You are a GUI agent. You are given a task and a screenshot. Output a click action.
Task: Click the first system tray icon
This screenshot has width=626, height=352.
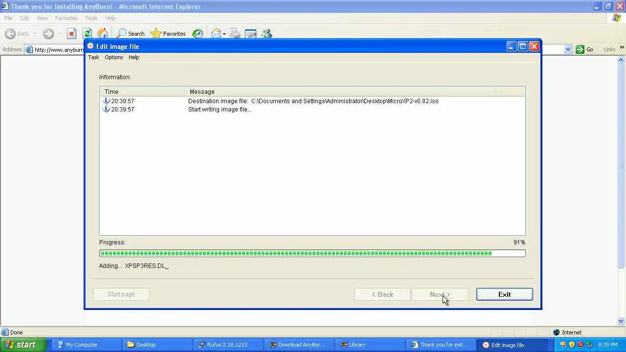pos(563,345)
